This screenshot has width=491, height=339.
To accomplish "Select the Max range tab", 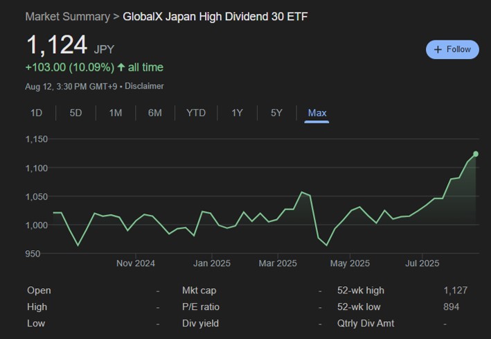I will [317, 113].
